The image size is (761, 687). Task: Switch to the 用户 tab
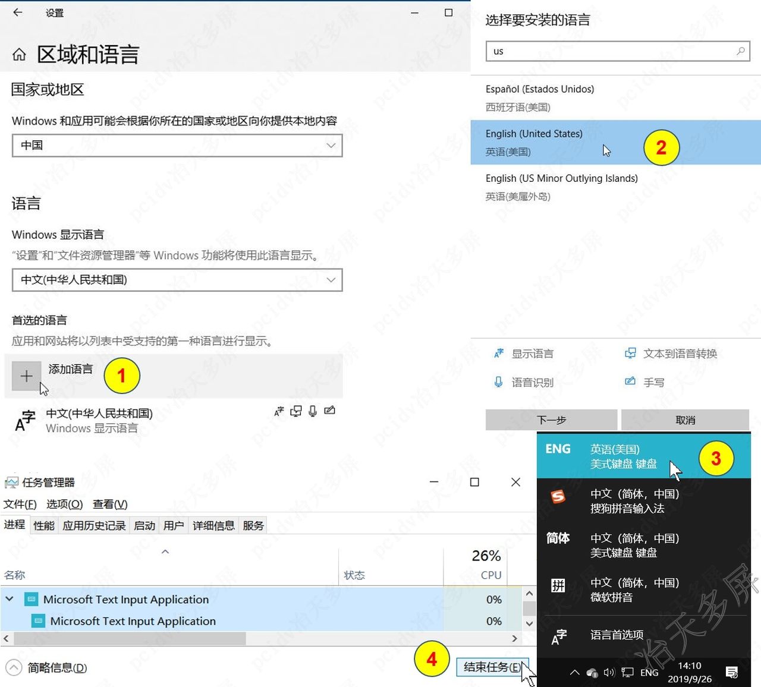click(174, 526)
